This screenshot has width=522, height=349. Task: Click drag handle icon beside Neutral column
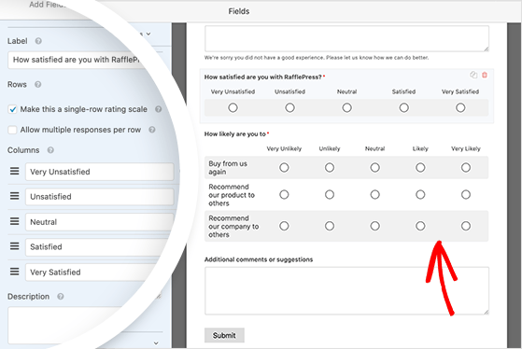tap(14, 221)
